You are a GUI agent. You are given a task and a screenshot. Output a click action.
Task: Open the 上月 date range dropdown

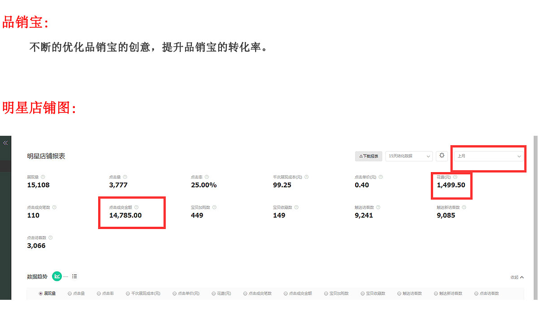489,156
